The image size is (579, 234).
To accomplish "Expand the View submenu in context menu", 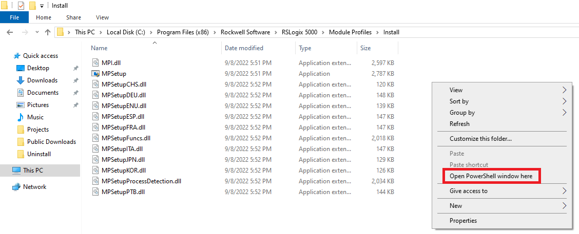I will pos(564,90).
